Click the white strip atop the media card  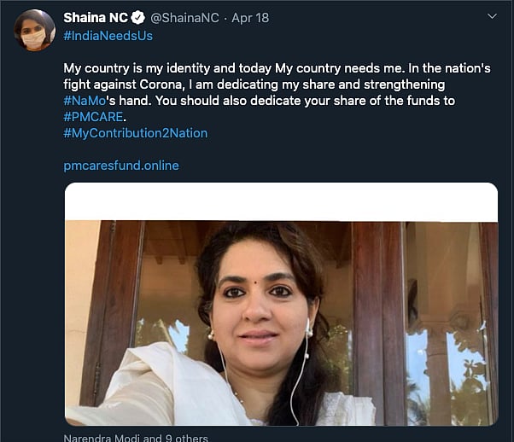(x=281, y=201)
